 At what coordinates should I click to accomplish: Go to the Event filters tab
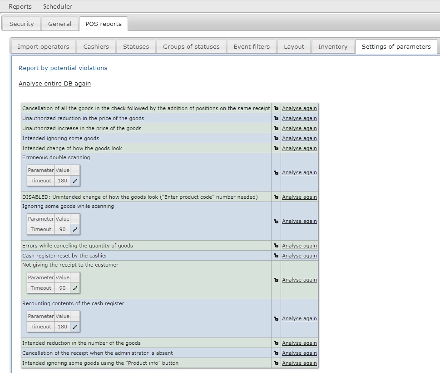coord(252,46)
